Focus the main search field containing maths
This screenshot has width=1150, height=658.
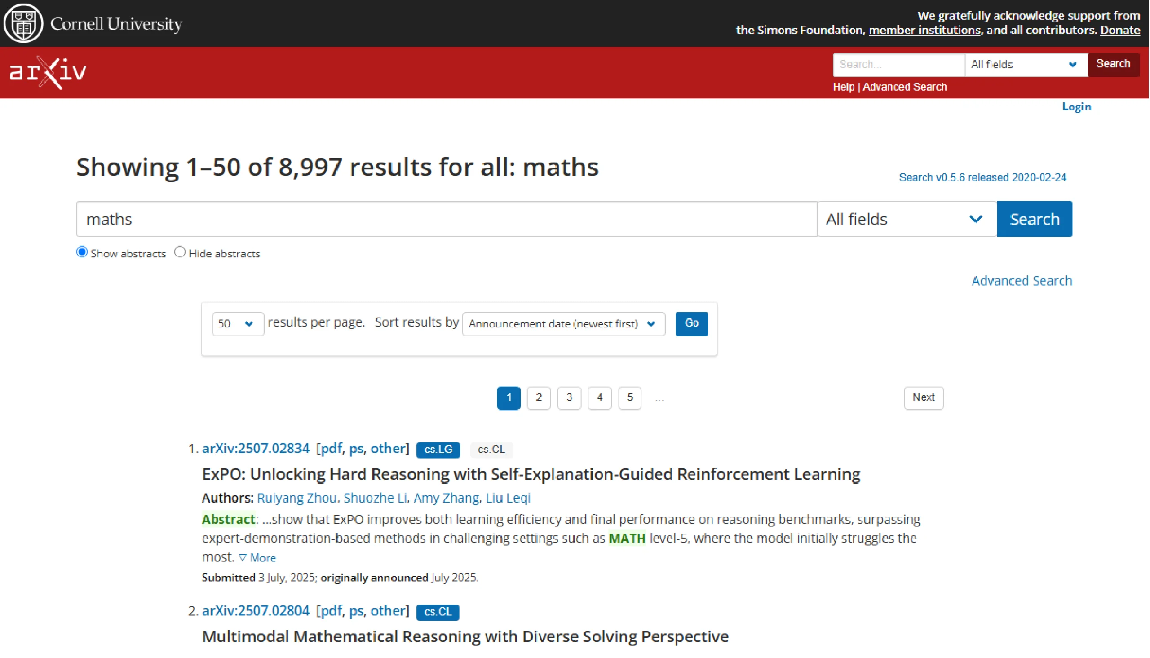(x=447, y=219)
